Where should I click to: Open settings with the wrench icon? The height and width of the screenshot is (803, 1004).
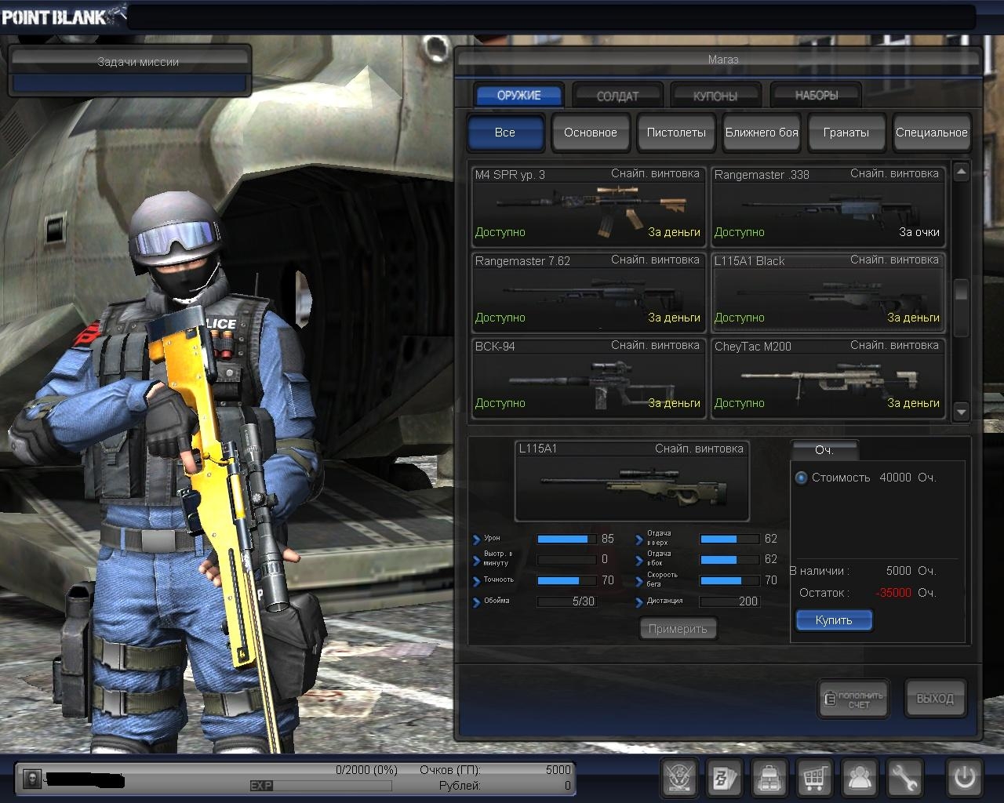(904, 778)
